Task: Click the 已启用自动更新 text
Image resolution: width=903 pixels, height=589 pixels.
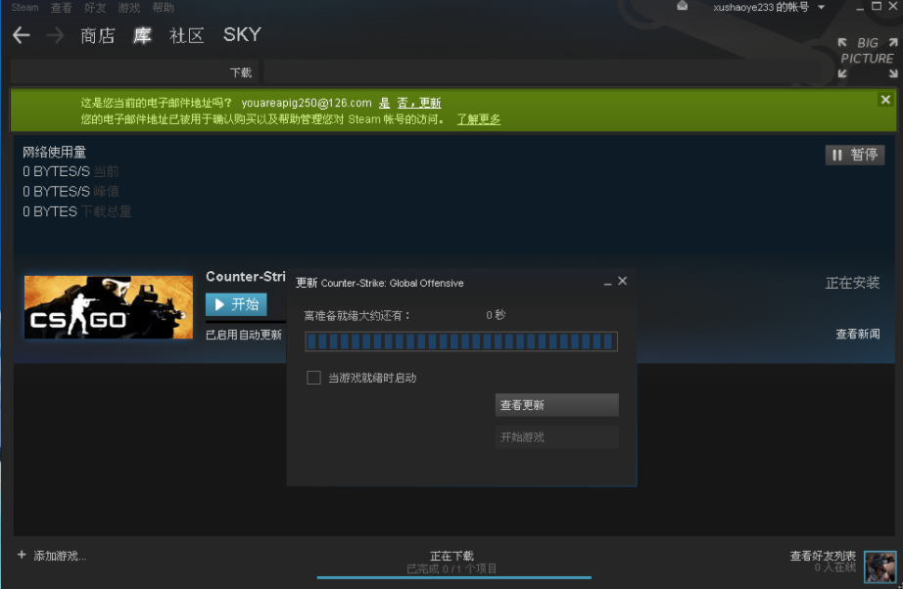Action: (x=244, y=335)
